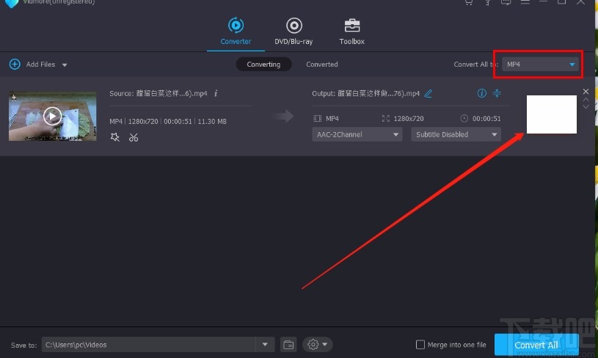Move the item down with chevron
Image resolution: width=598 pixels, height=358 pixels.
(586, 107)
